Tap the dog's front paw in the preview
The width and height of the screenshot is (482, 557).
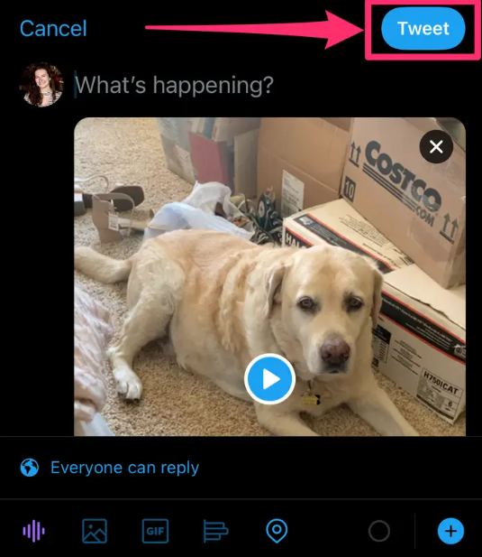(127, 385)
